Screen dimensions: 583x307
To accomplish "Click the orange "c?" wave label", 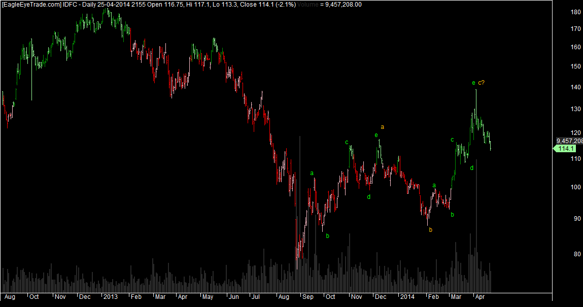I will click(x=481, y=83).
